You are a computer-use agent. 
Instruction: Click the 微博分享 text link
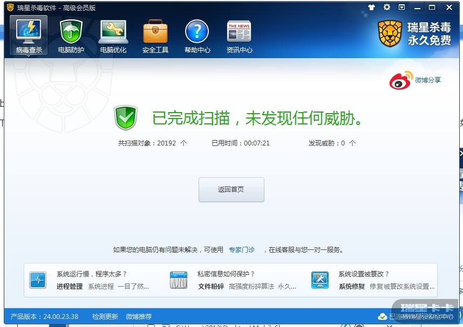[428, 80]
